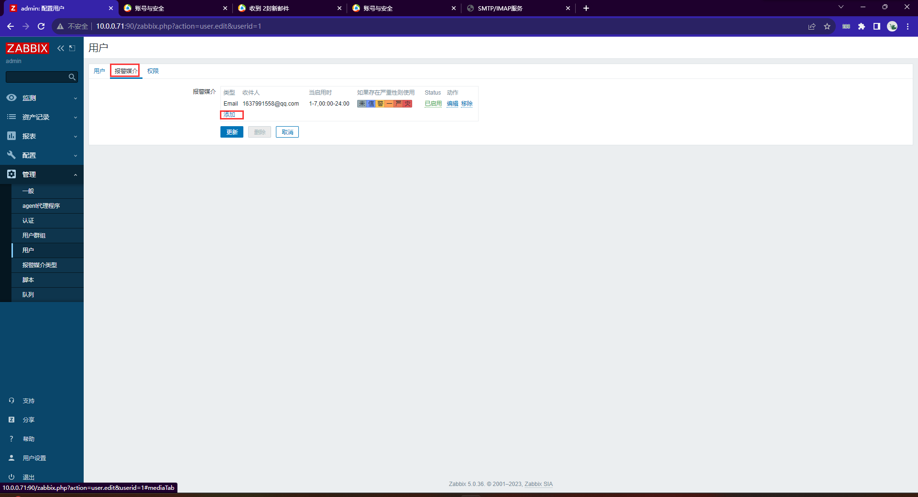Image resolution: width=918 pixels, height=497 pixels.
Task: Click the not-secure warning icon in address bar
Action: [x=60, y=26]
